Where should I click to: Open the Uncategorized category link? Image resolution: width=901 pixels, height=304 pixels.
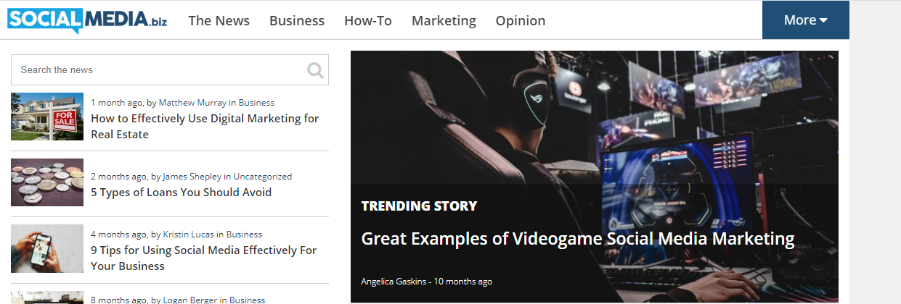[263, 177]
